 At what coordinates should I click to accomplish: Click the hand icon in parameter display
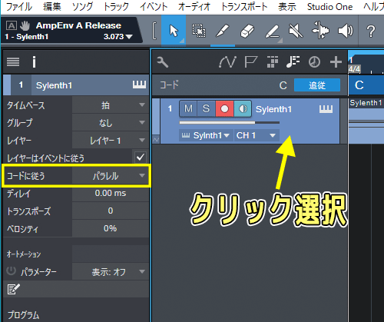(25, 25)
